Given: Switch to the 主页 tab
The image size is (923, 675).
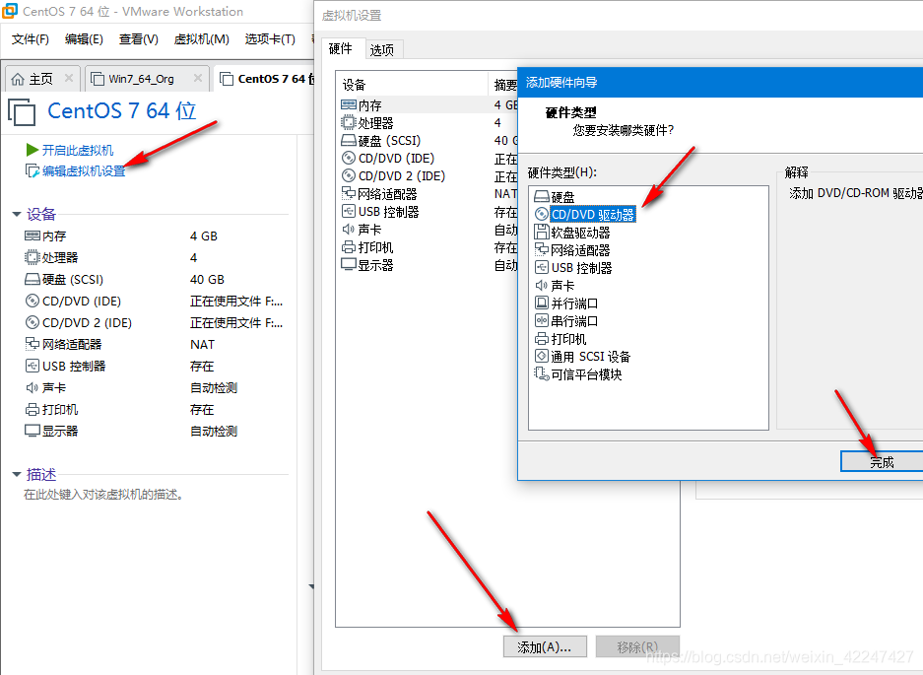Looking at the screenshot, I should pyautogui.click(x=40, y=78).
